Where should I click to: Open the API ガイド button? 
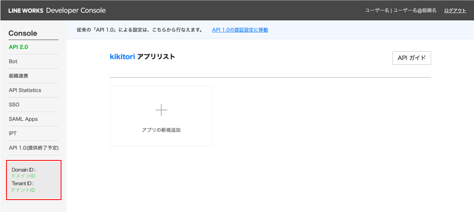411,58
